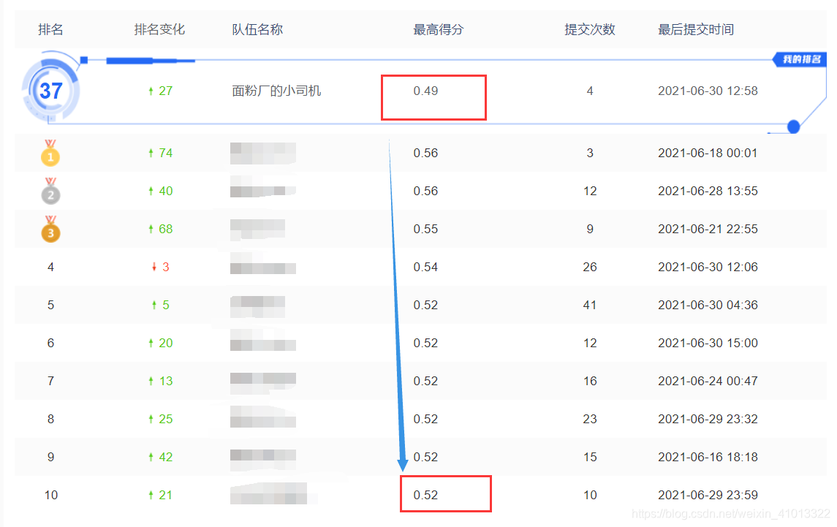This screenshot has width=837, height=527.
Task: Click blurred team name in rank 5 row
Action: pyautogui.click(x=258, y=307)
